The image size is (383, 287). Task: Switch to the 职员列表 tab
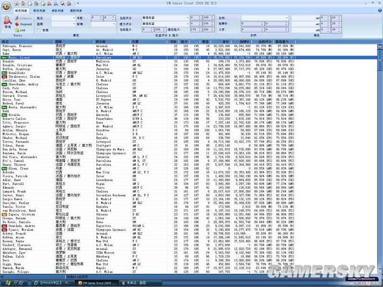[39, 11]
